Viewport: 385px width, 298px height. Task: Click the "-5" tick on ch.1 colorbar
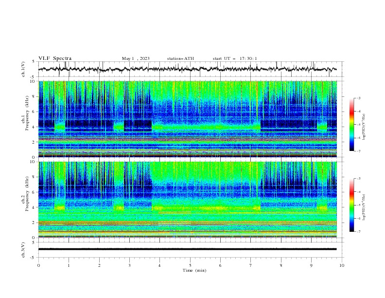[359, 125]
